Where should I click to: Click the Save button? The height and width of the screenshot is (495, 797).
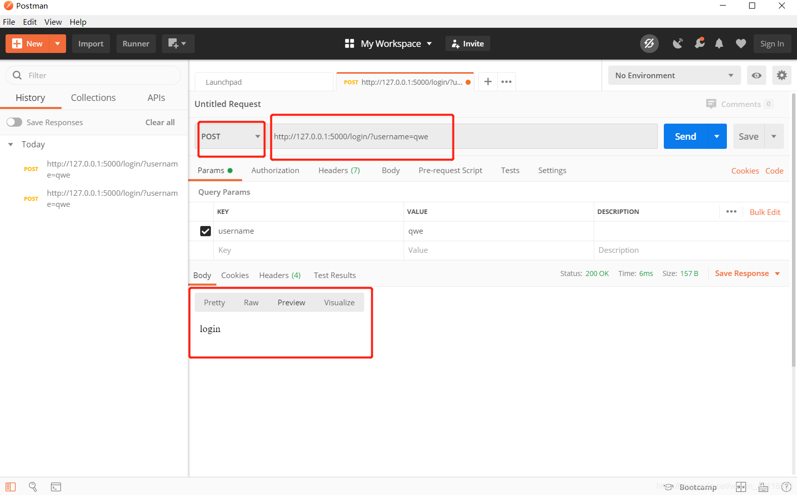tap(749, 136)
